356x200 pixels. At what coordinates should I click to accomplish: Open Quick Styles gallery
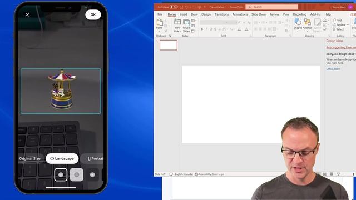[318, 26]
